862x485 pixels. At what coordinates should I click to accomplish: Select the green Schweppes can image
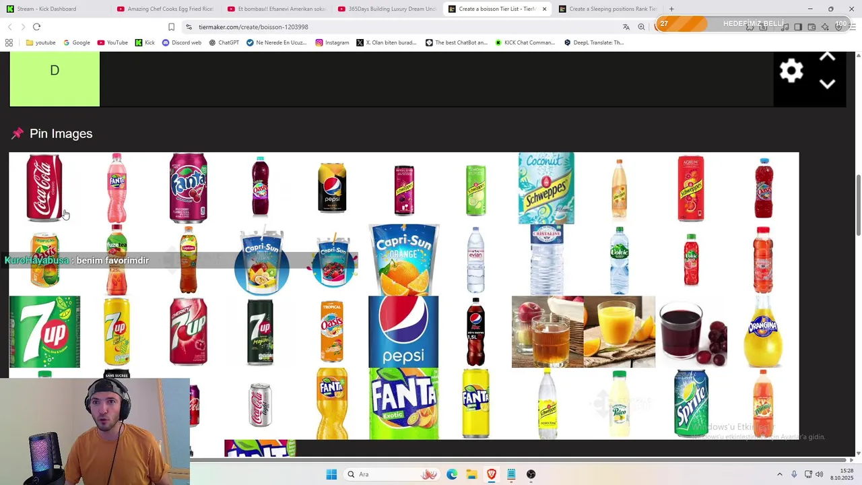(475, 190)
